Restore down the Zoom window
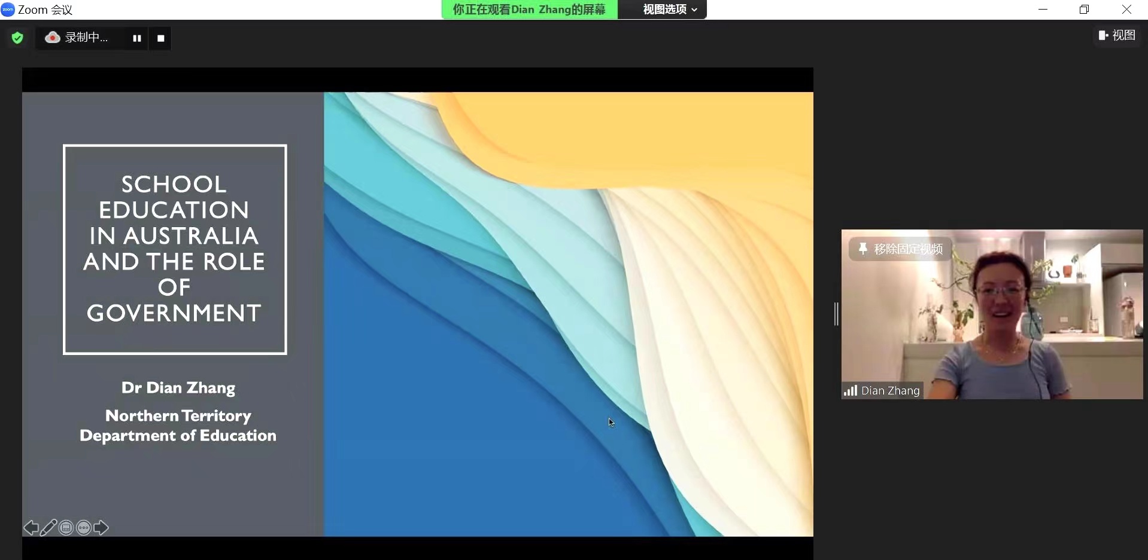This screenshot has height=560, width=1148. click(1084, 10)
